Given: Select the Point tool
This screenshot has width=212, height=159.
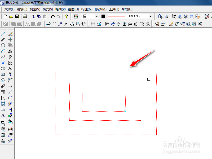Looking at the screenshot, I should pos(3,63).
